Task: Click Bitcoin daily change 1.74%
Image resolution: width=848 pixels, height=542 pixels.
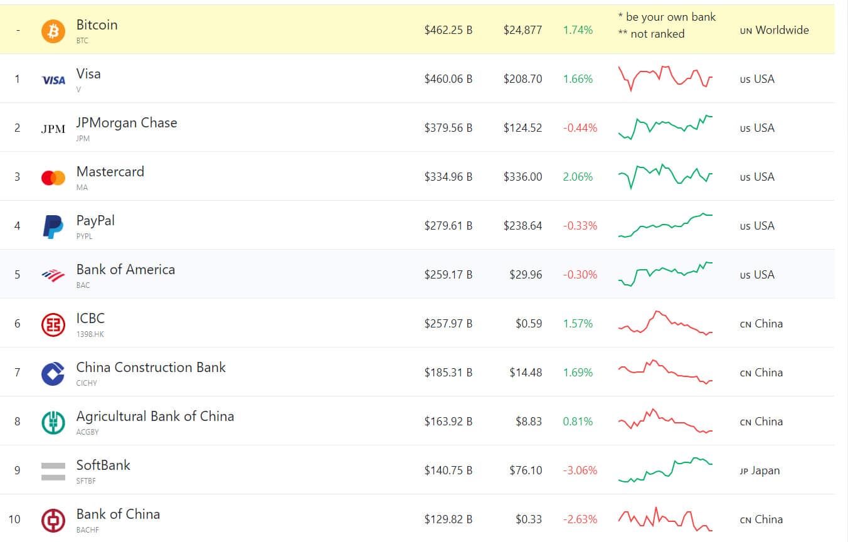Action: [578, 29]
